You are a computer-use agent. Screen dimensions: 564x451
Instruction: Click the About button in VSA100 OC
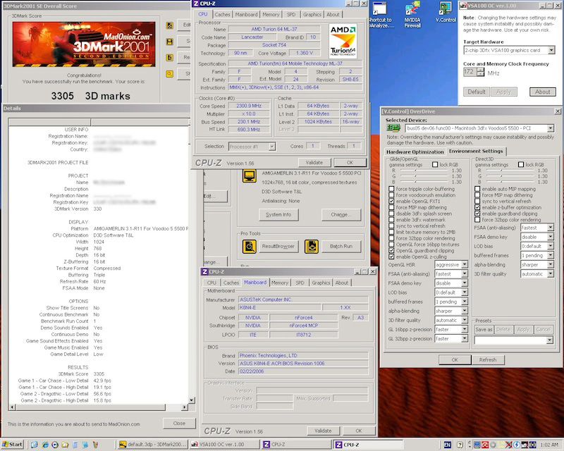tap(542, 92)
